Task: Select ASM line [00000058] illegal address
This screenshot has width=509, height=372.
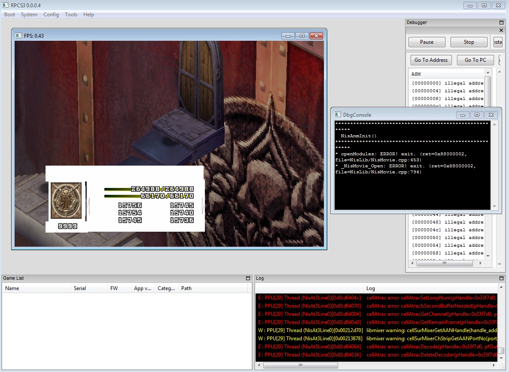Action: coord(447,253)
